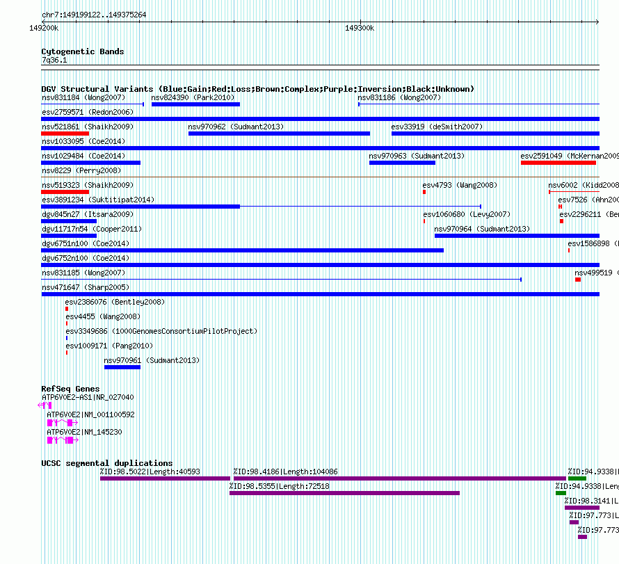Open the ATP6V0E2|NM_001100592 gene label

coord(91,414)
